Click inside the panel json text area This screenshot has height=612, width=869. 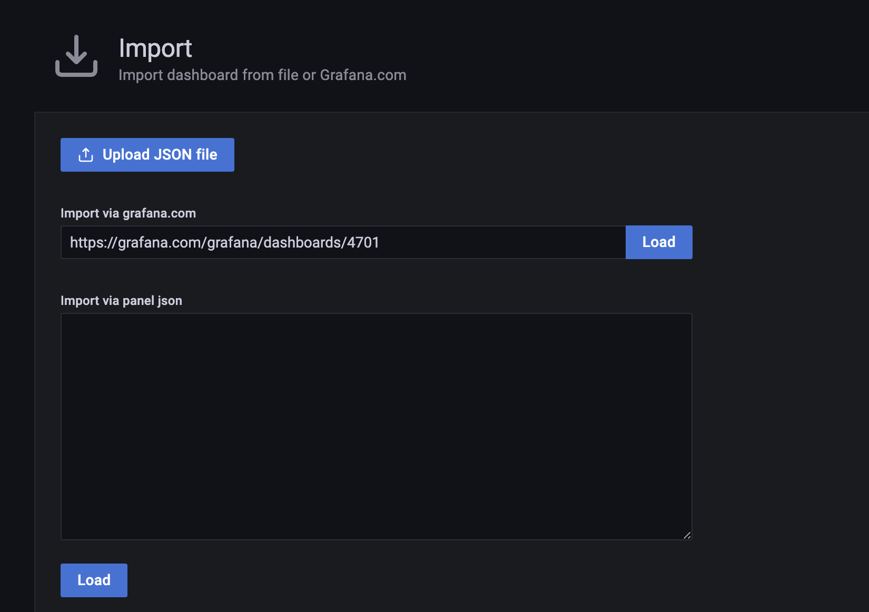377,427
